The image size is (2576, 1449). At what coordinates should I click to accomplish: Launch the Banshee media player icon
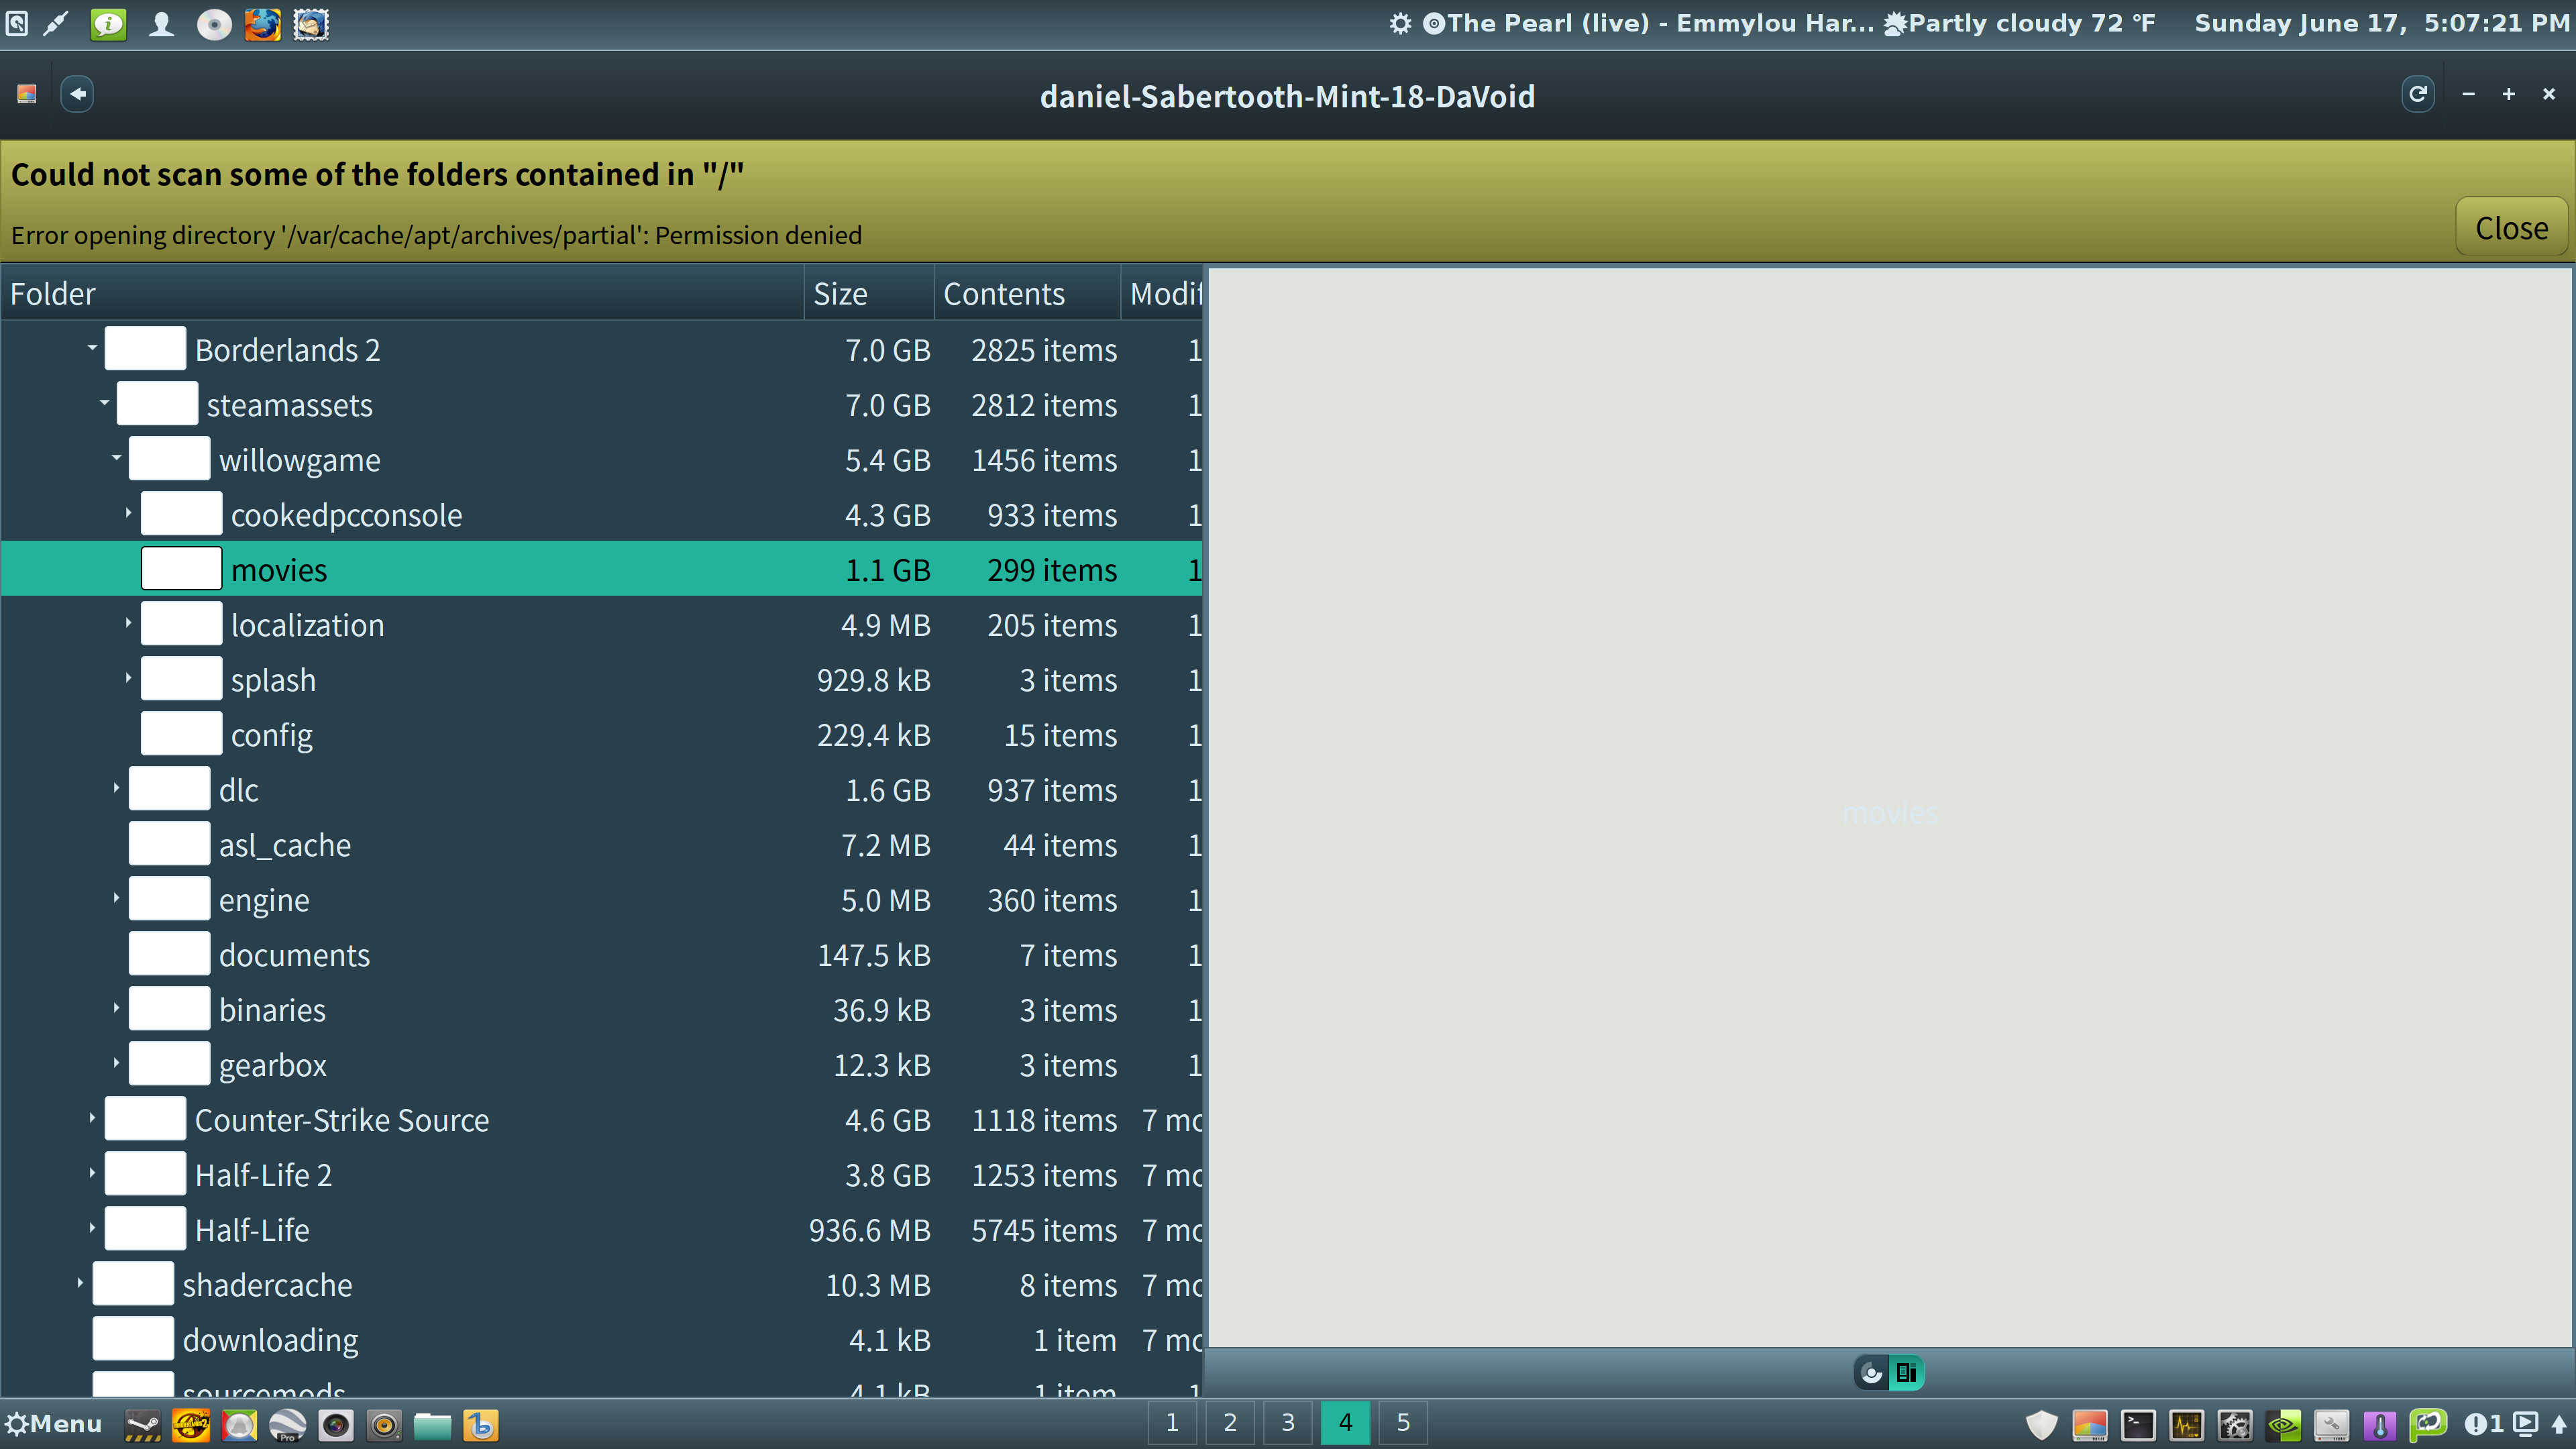click(x=481, y=1425)
